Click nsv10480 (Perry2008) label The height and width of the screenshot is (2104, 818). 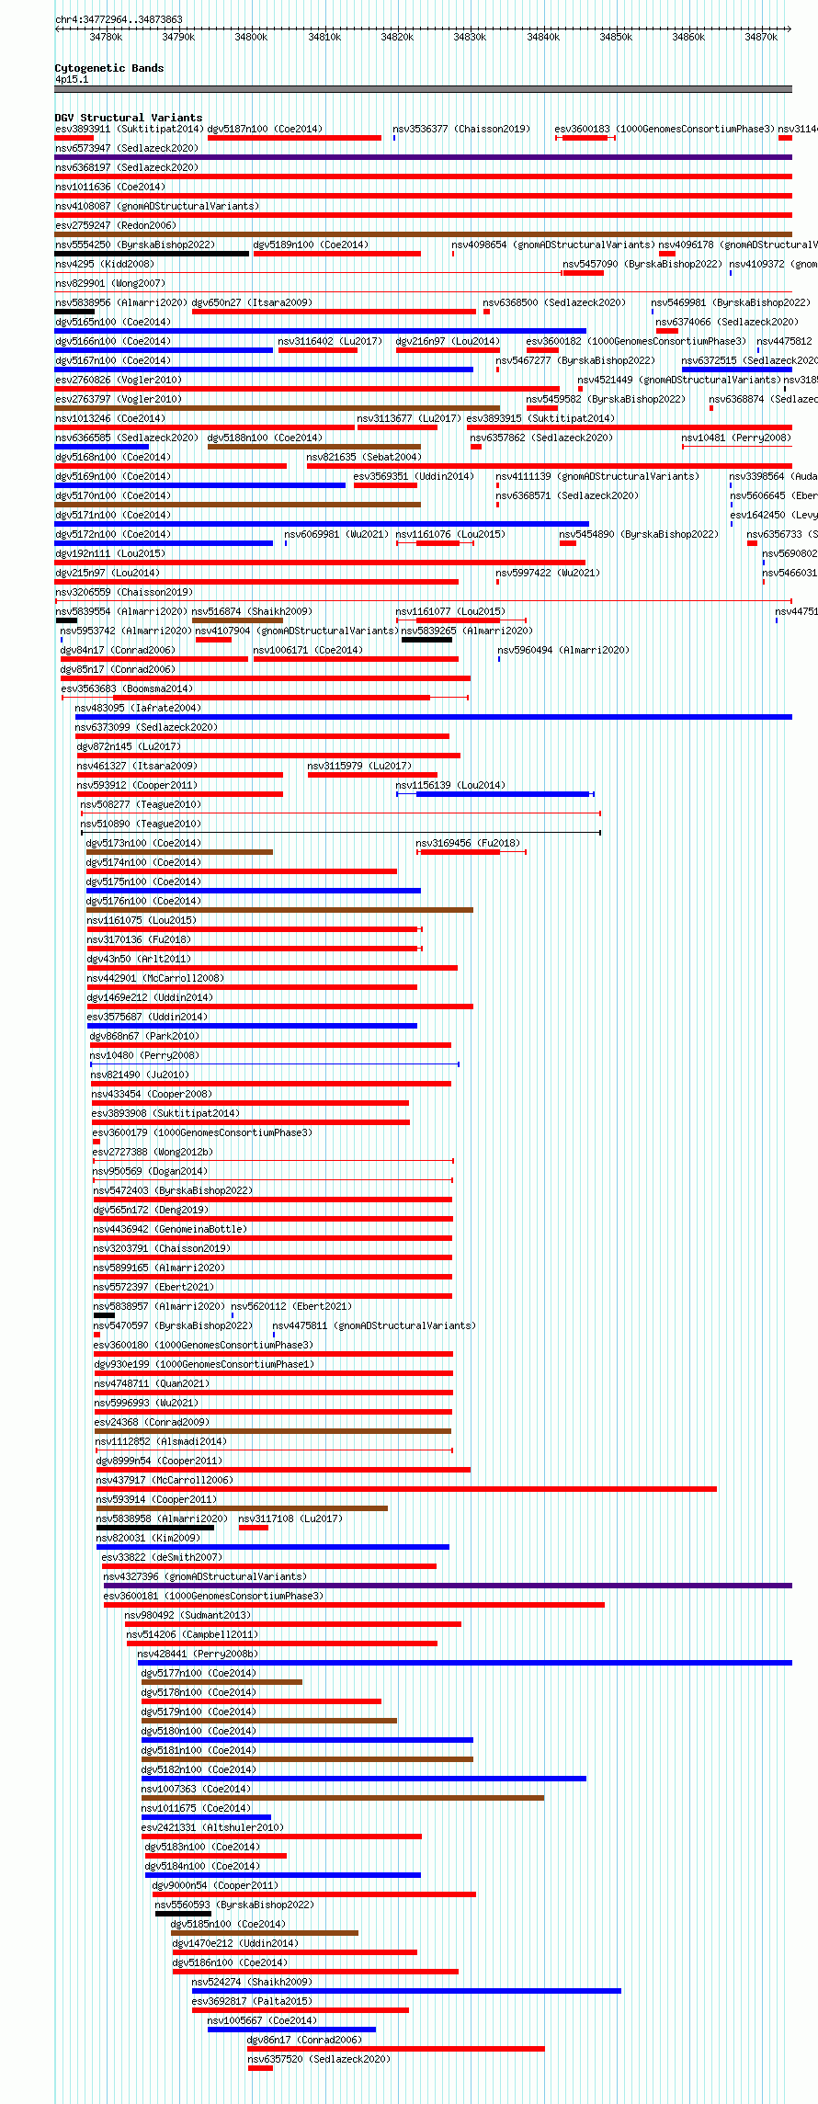(x=144, y=1055)
